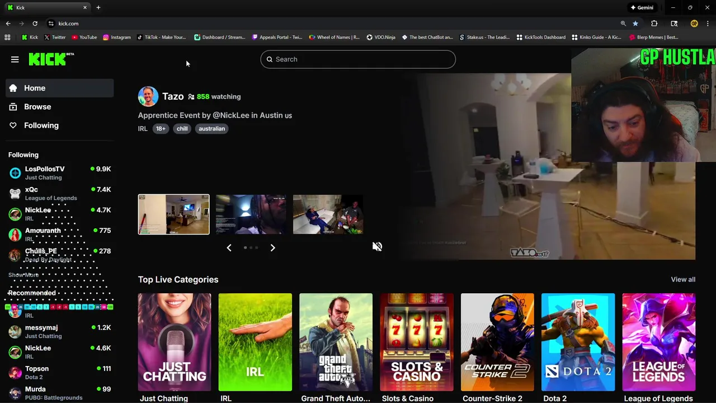
Task: Select the chill tag
Action: pos(182,129)
